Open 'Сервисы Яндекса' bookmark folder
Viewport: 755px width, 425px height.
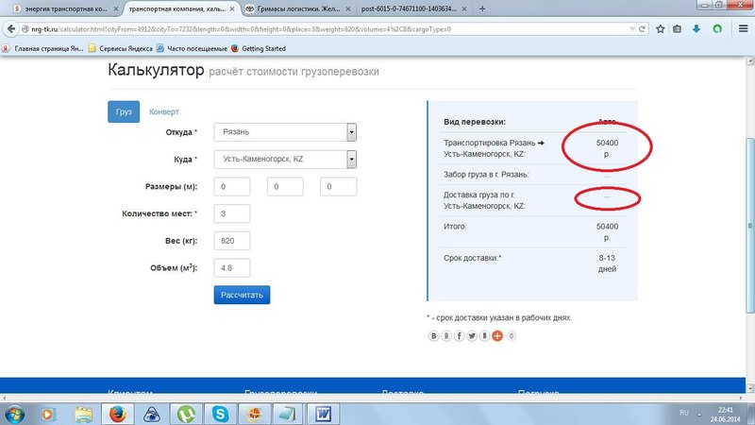tap(121, 48)
